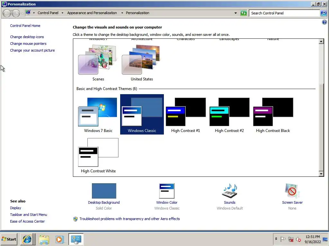Launch Windows Media Player from taskbar
Screen dimensions: 329x246
click(x=59, y=239)
